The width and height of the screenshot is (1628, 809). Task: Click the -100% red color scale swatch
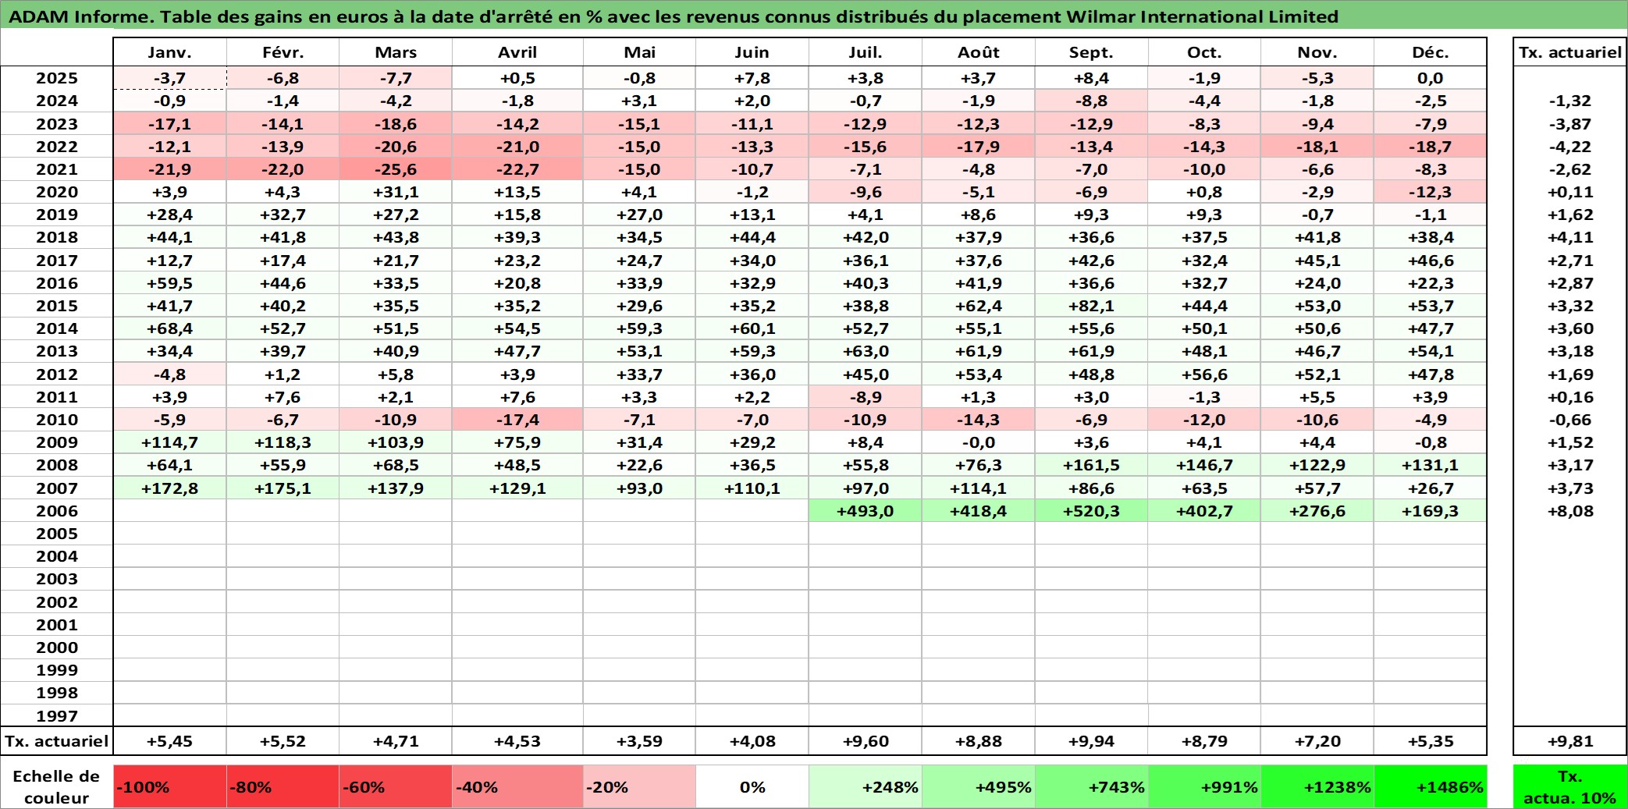pyautogui.click(x=170, y=786)
